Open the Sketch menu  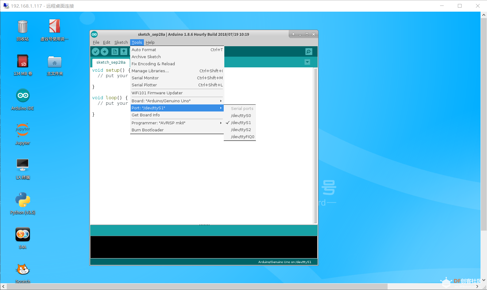coord(121,43)
